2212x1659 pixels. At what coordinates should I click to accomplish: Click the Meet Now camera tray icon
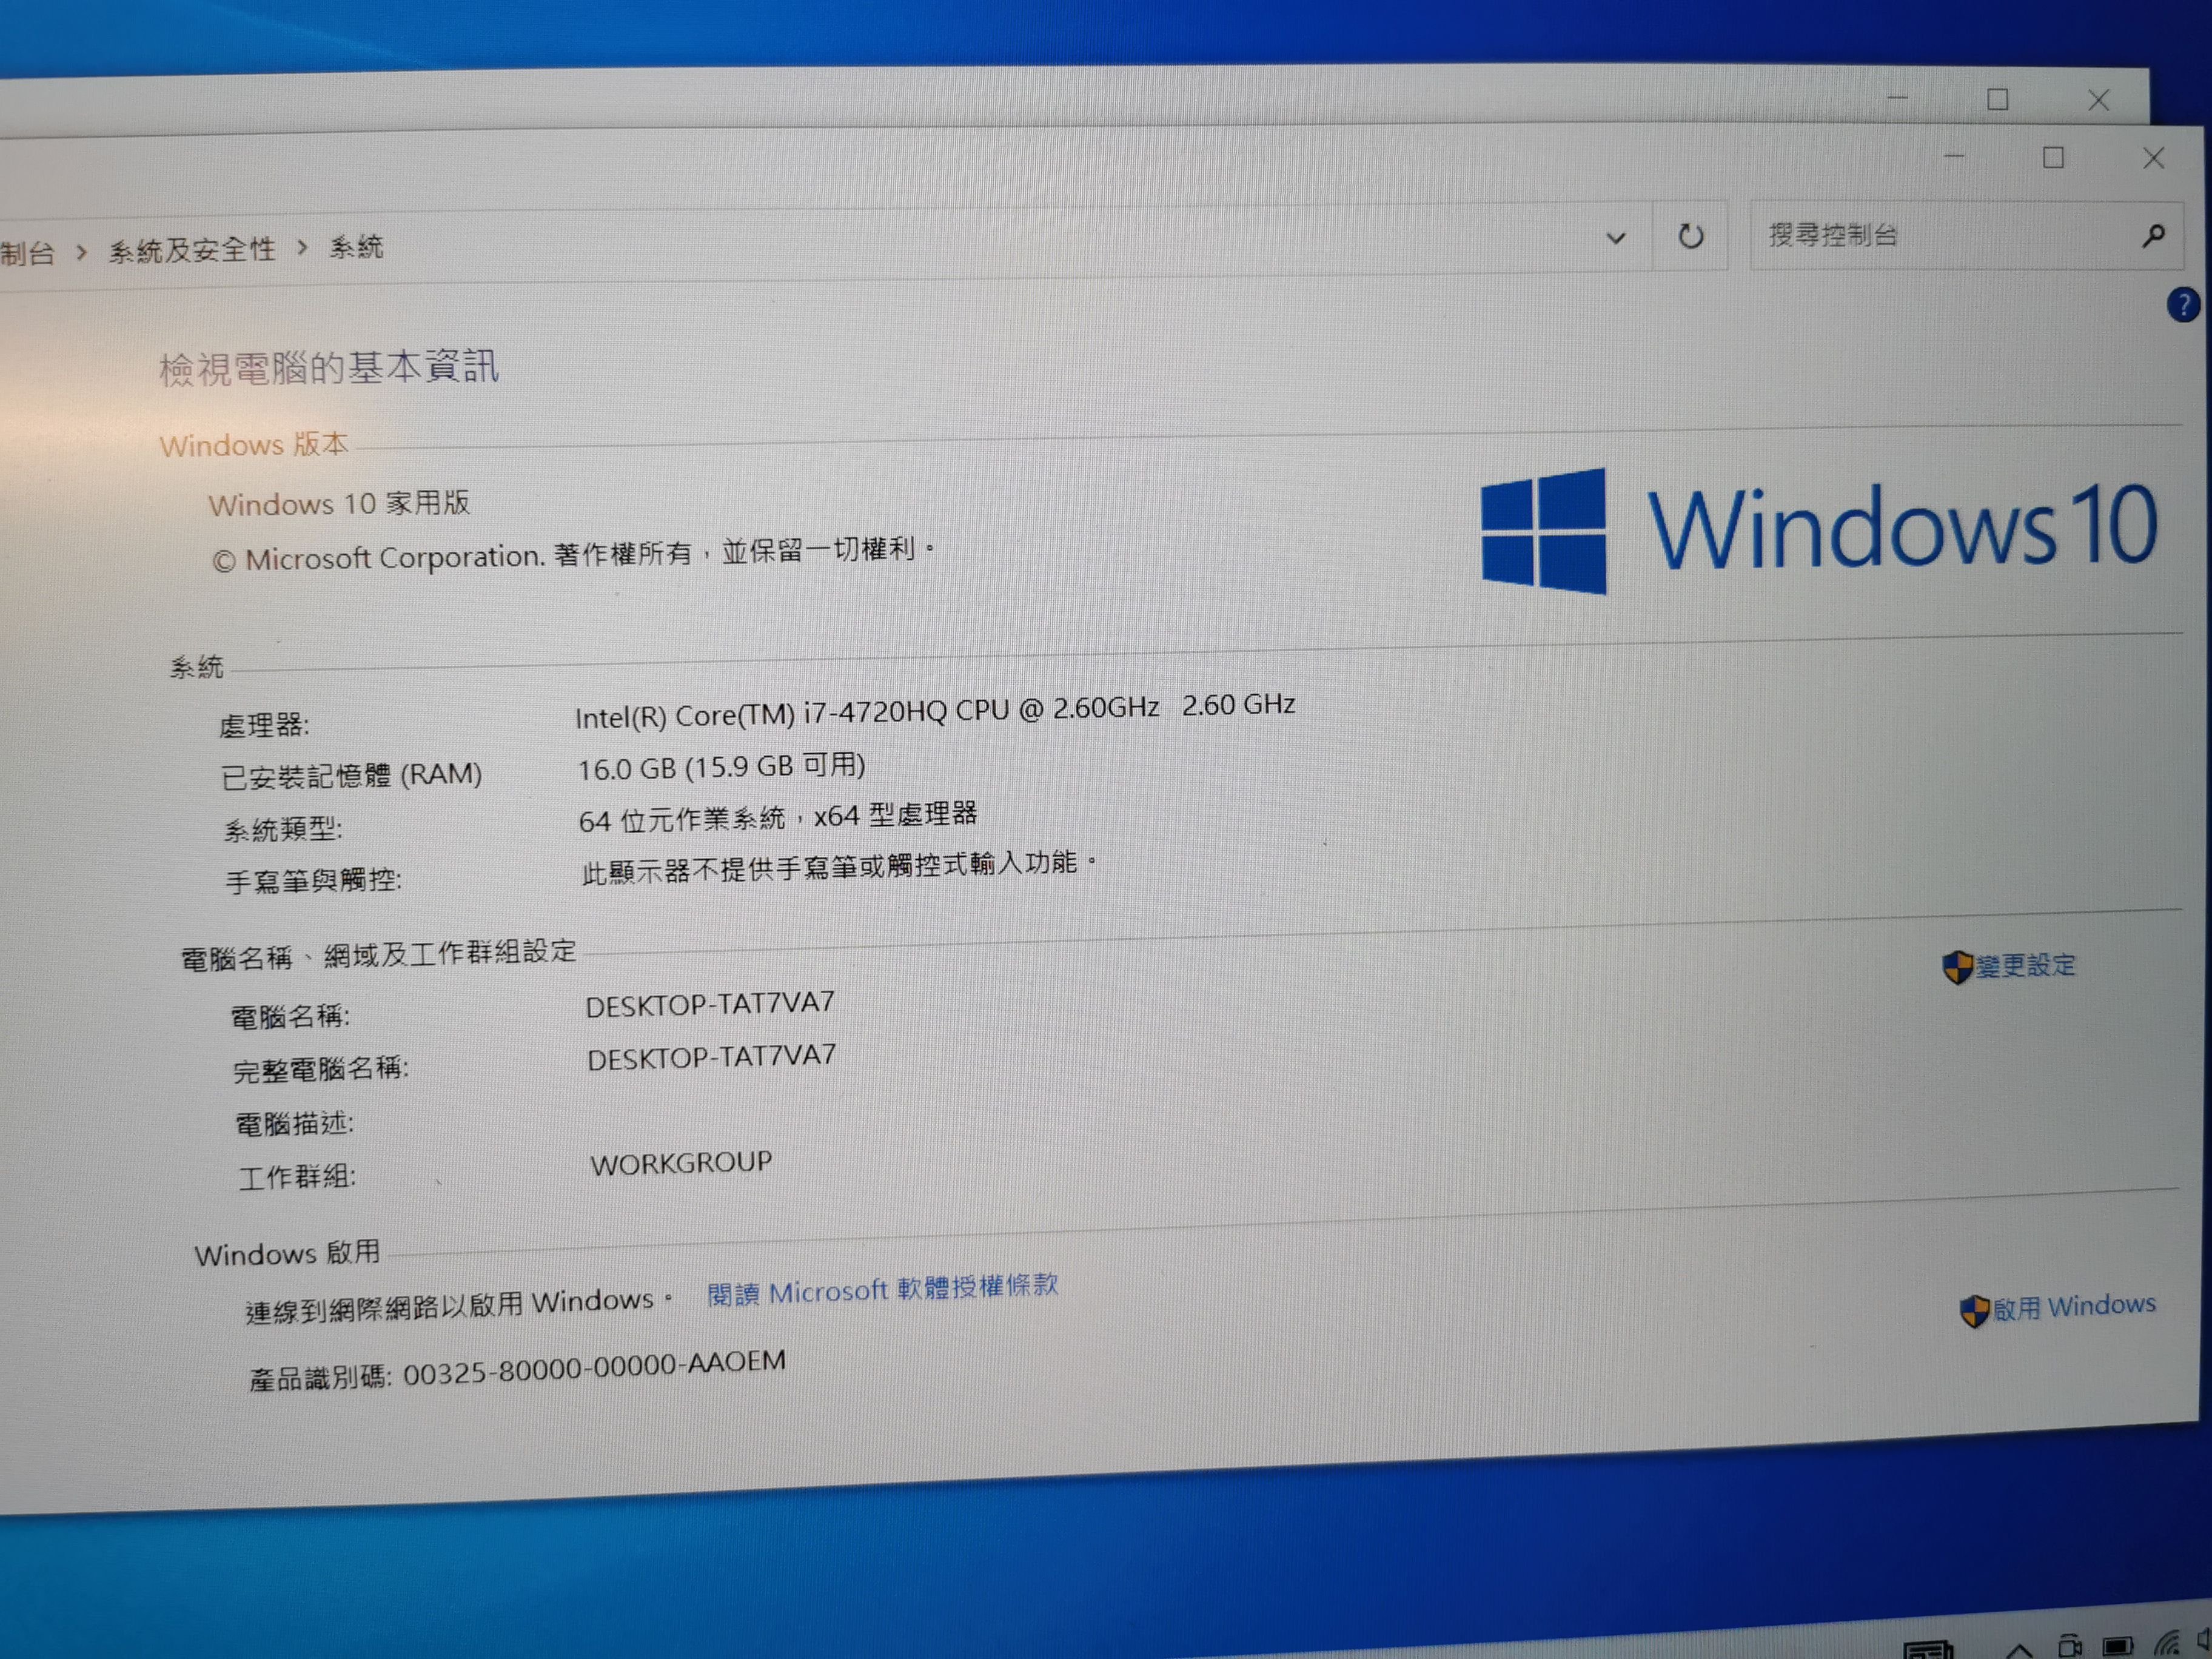[x=2070, y=1645]
